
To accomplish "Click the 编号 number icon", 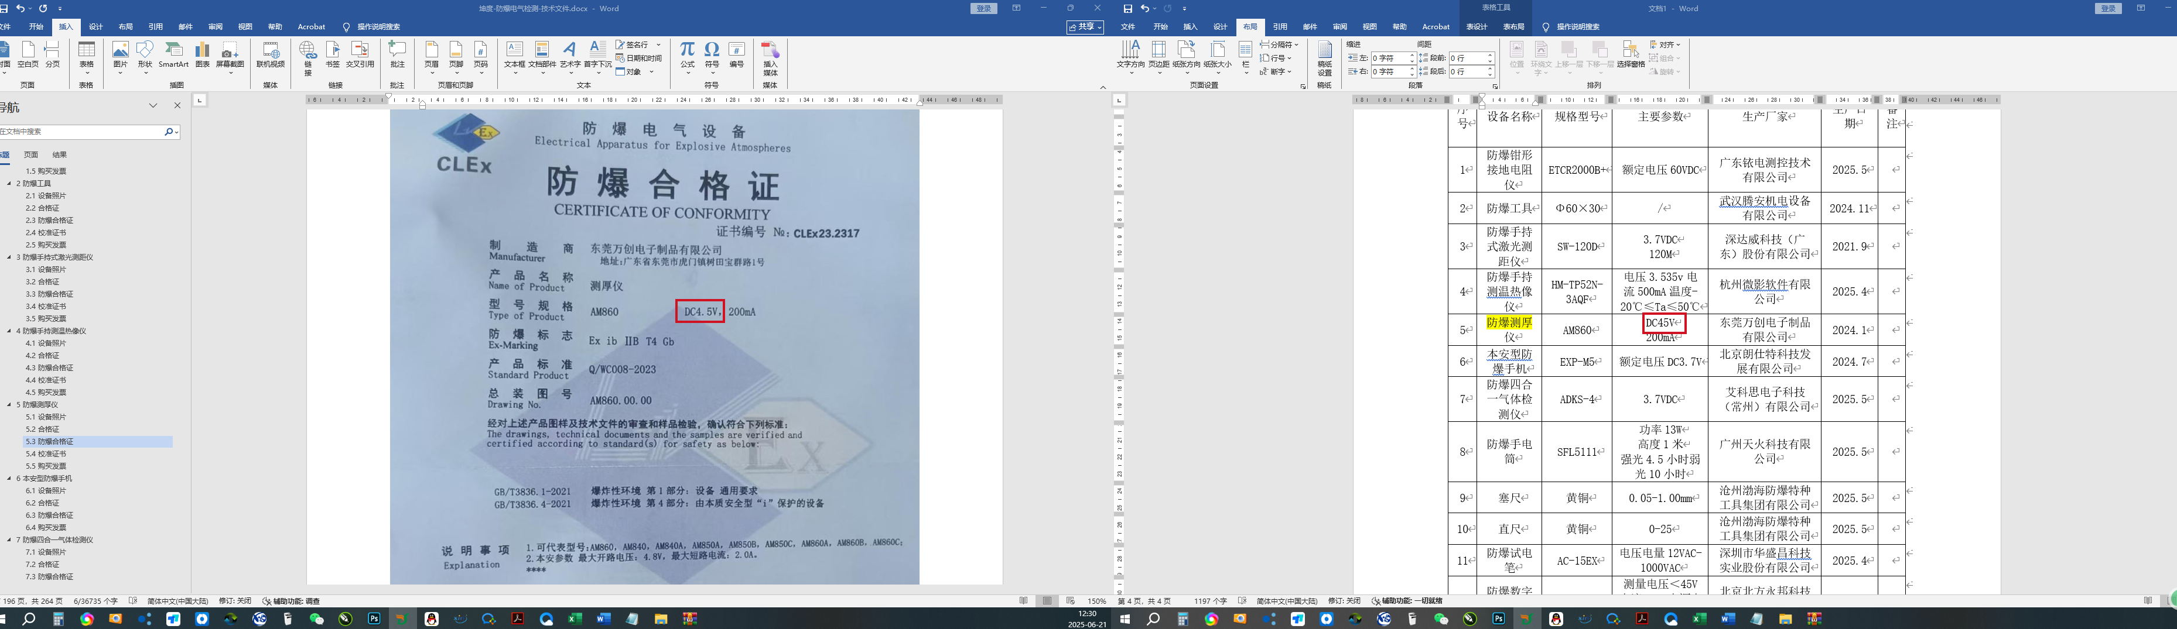I will coord(737,55).
